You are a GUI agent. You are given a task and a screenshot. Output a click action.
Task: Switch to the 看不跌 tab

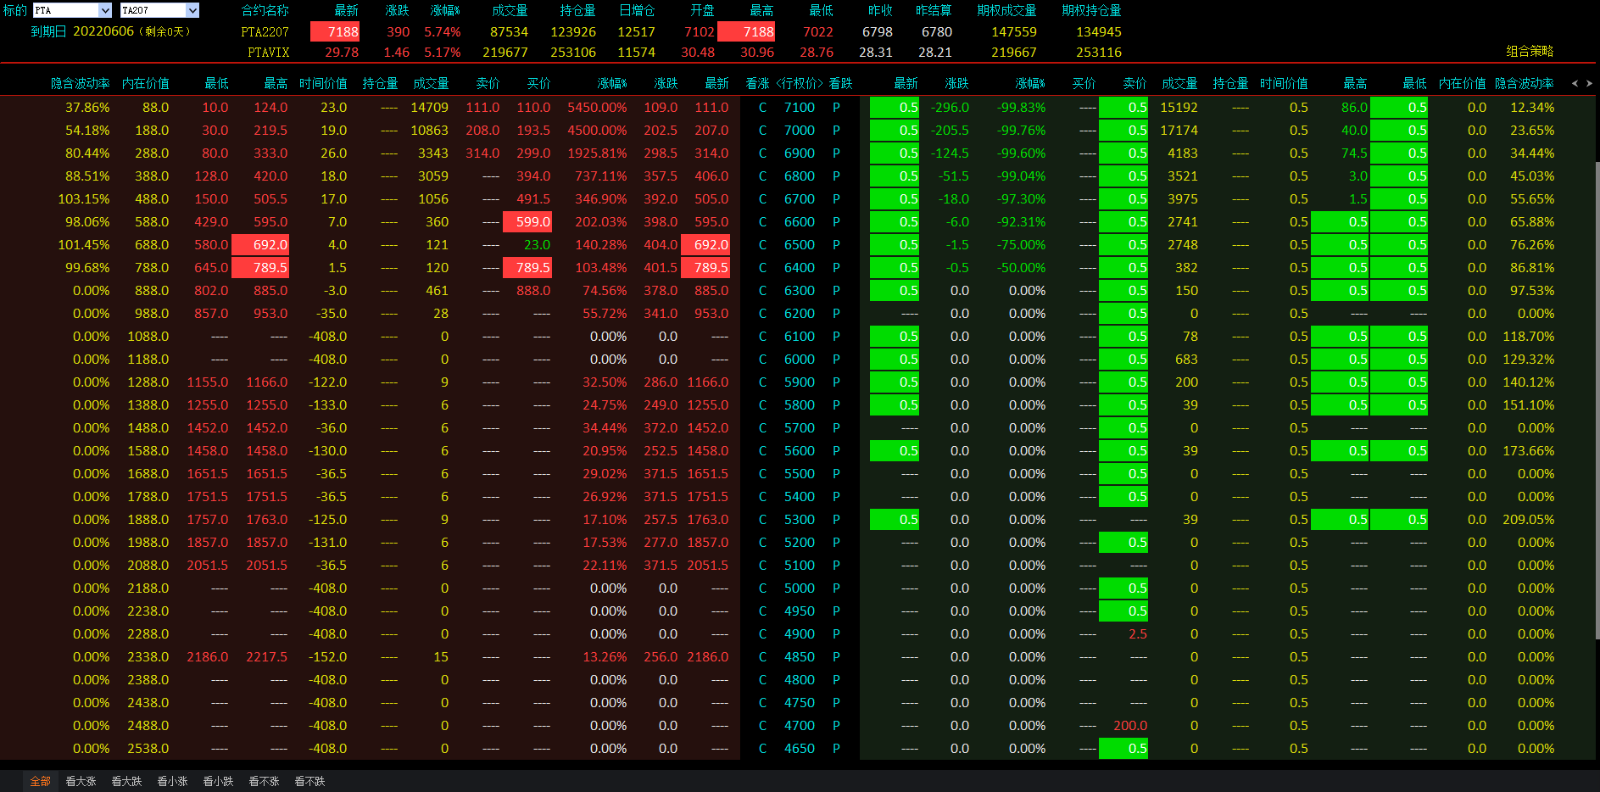[309, 781]
